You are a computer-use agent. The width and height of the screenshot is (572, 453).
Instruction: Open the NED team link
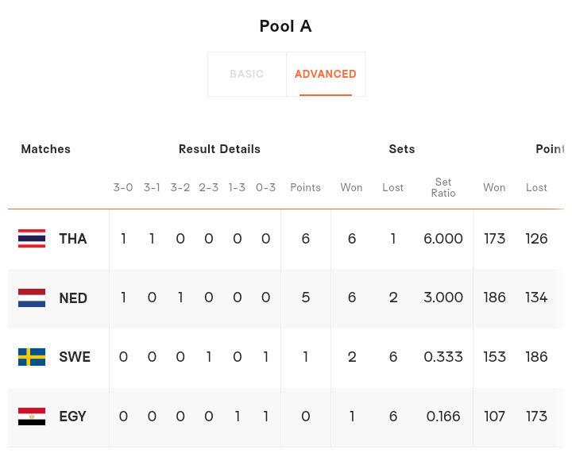click(73, 298)
